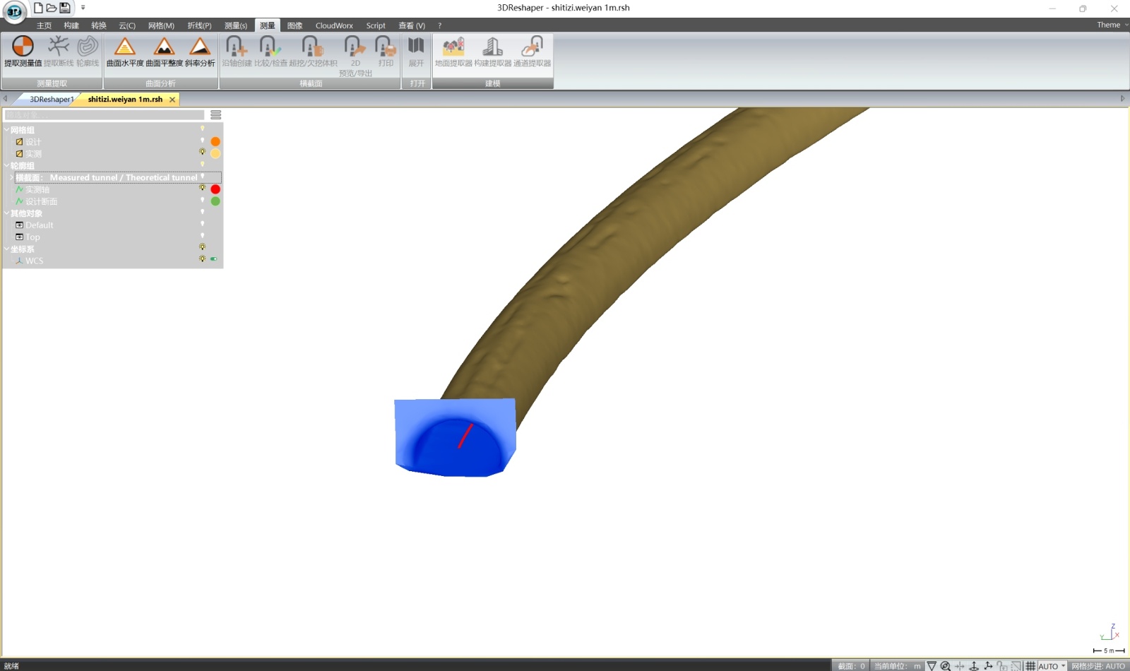Switch the WCS green toggle

(x=214, y=259)
